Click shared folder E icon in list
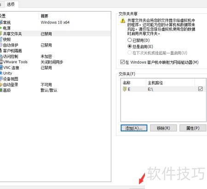 [x=125, y=89]
